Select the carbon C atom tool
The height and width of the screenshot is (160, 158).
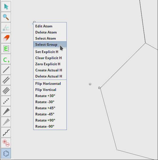[x=6, y=59]
